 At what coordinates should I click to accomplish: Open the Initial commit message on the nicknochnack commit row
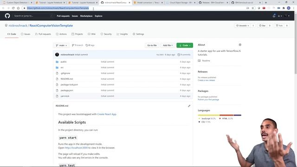pos(81,55)
